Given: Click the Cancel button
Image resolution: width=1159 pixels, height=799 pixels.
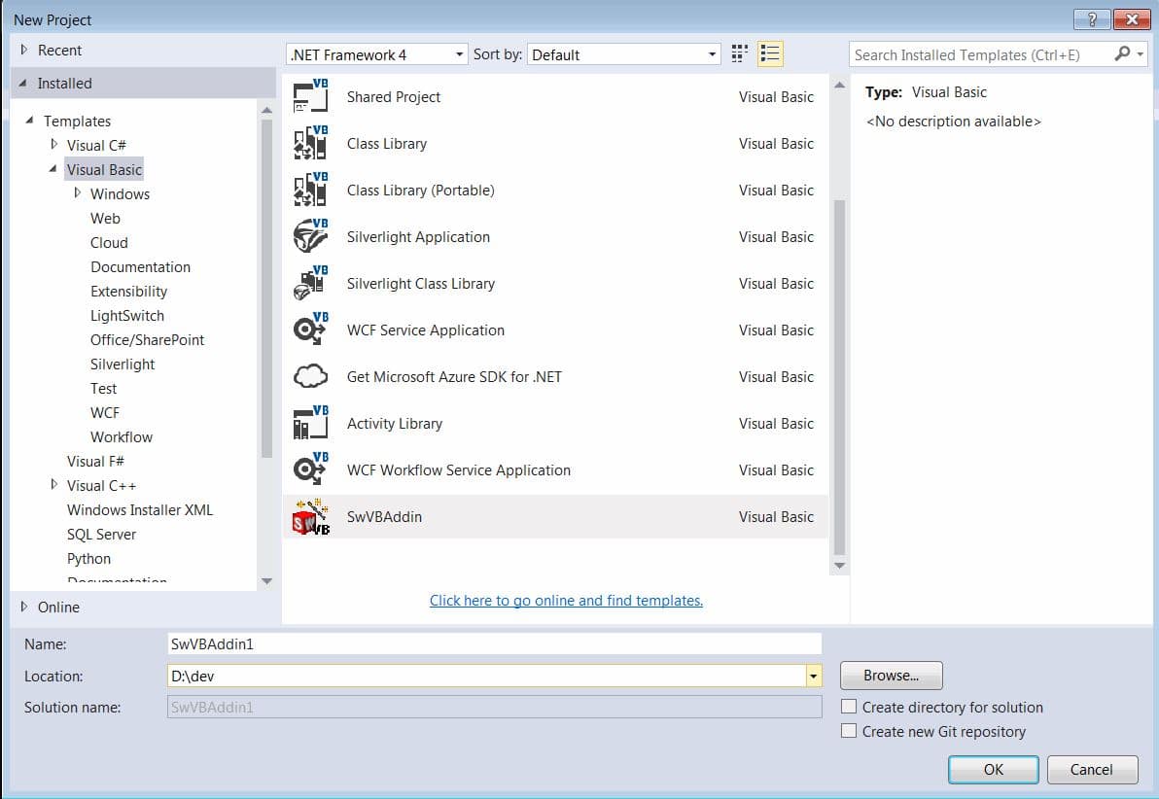Looking at the screenshot, I should click(1092, 770).
